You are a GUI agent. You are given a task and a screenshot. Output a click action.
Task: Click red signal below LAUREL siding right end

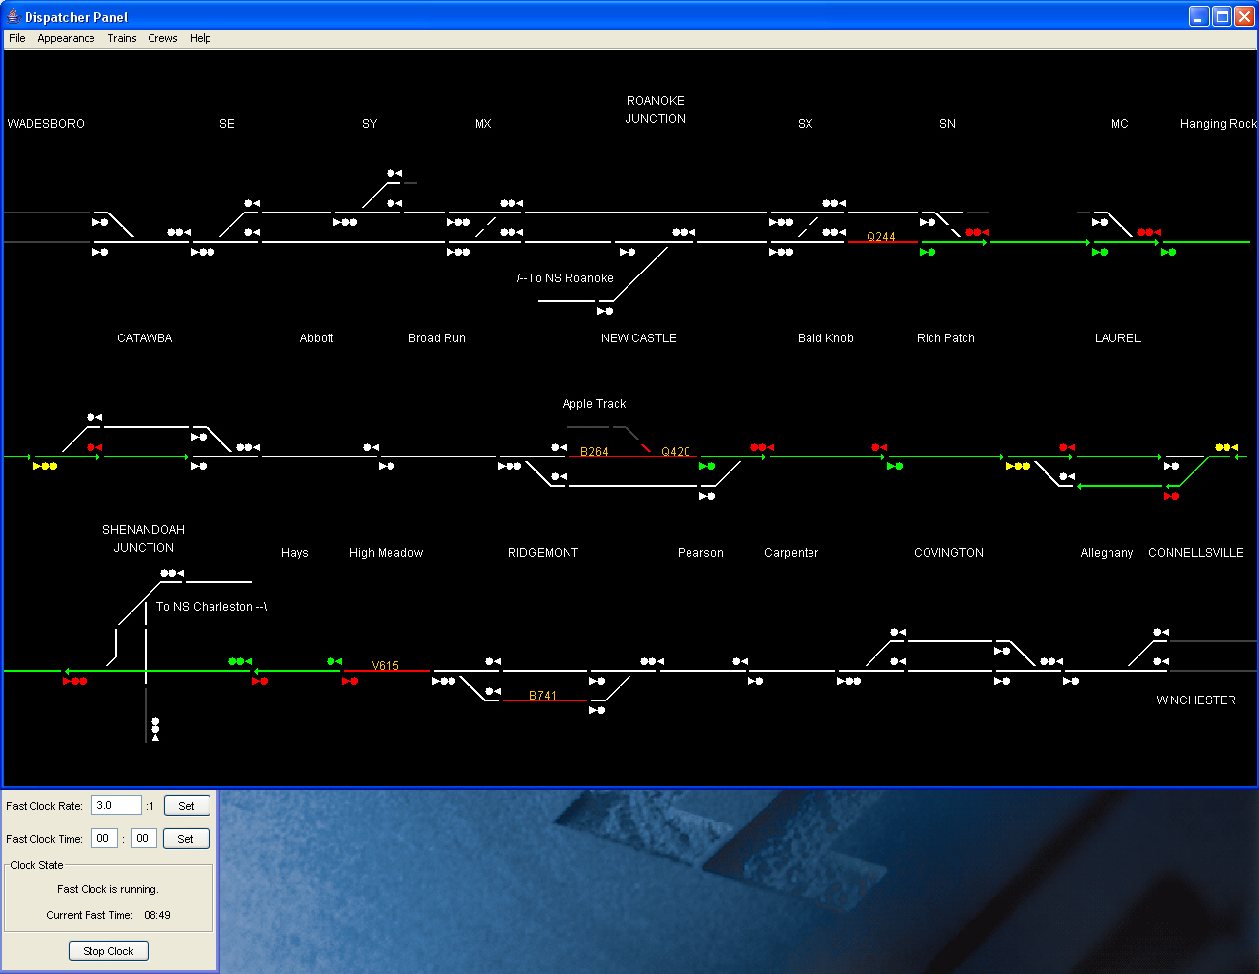tap(1171, 496)
